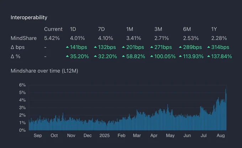The image size is (242, 148).
Task: Click the 4% y-axis label
Action: [22, 100]
